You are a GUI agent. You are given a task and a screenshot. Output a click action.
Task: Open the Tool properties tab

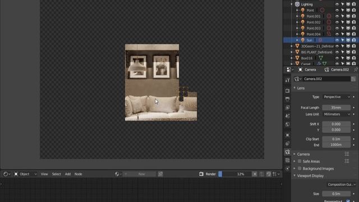point(287,80)
